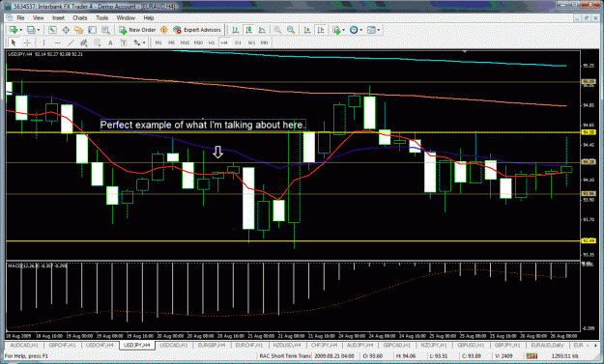Expand the Profiles dropdown arrow
This screenshot has height=364, width=604.
(38, 30)
